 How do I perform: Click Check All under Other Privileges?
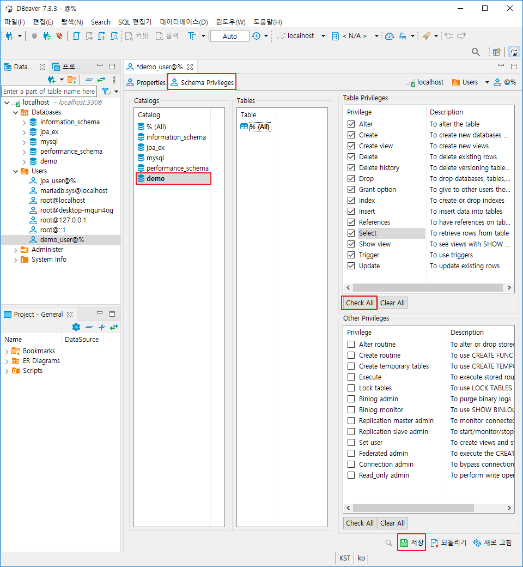(360, 523)
